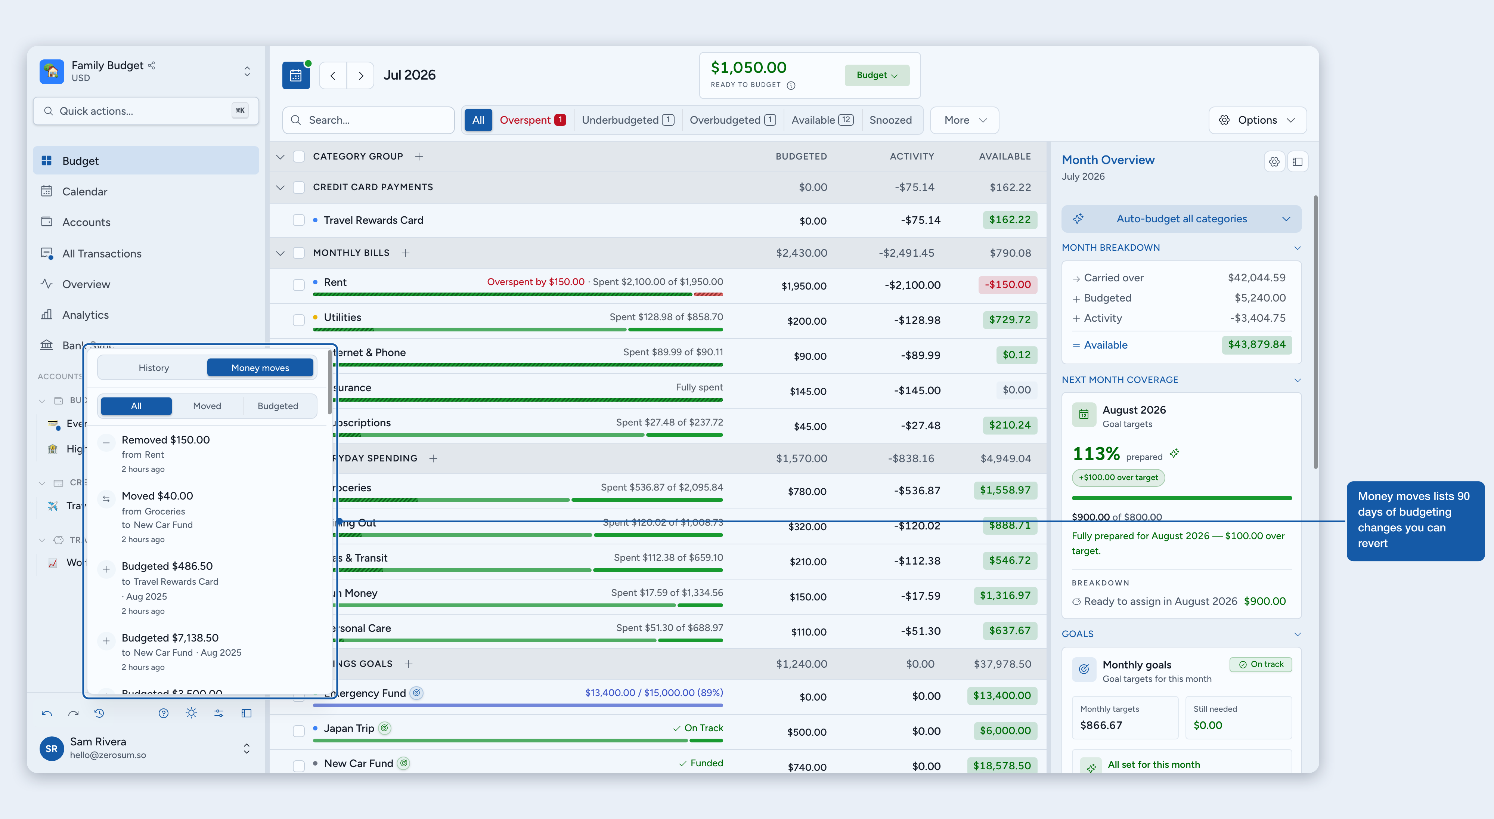Select the Snoozed filter
This screenshot has width=1494, height=819.
[x=890, y=120]
